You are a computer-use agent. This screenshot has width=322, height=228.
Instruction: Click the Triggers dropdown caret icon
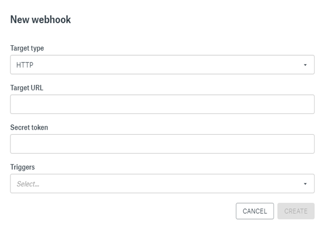(305, 184)
